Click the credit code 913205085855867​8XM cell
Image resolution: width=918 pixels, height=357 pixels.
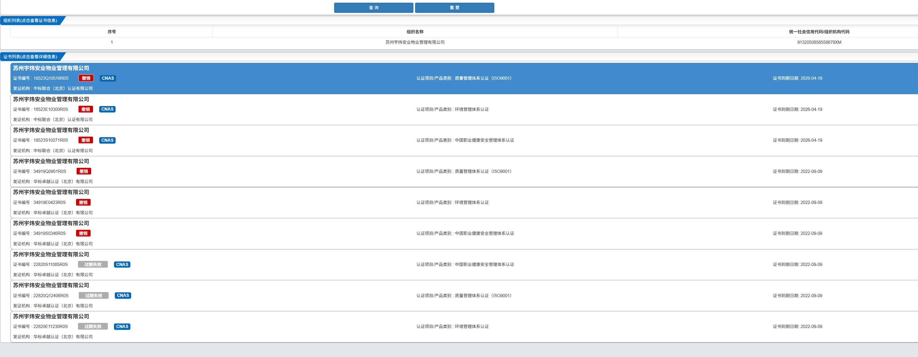click(819, 42)
